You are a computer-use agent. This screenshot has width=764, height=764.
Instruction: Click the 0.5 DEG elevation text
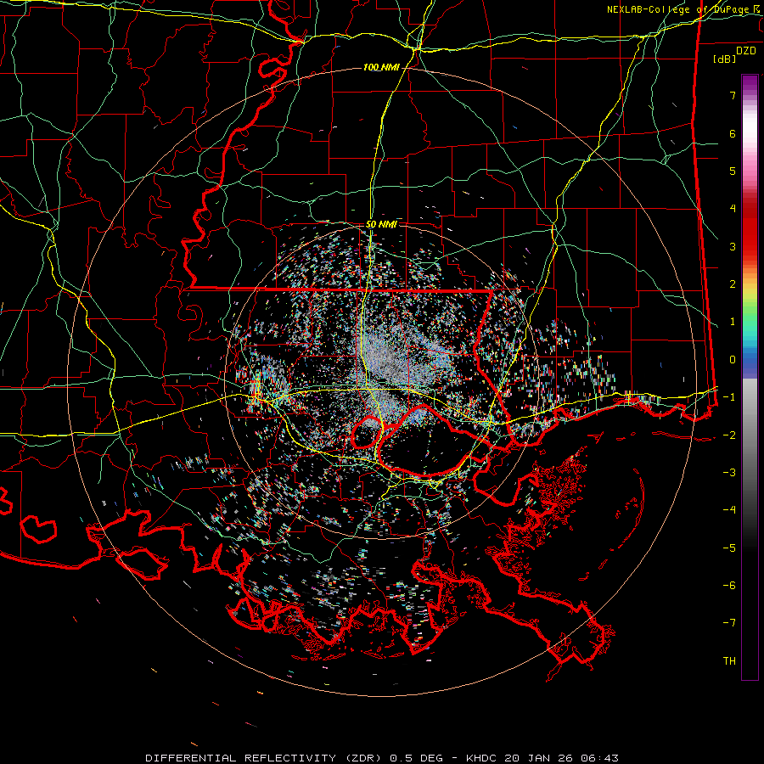pos(416,758)
